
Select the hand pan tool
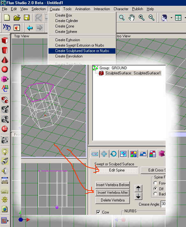point(131,18)
